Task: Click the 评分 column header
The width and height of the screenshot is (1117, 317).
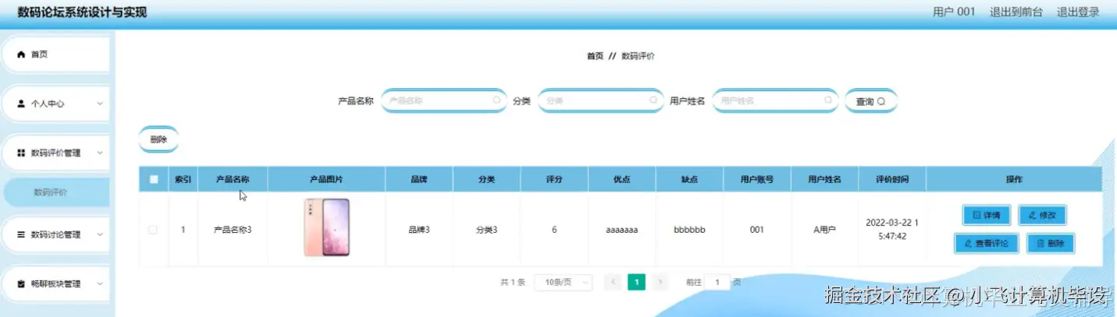Action: pos(554,179)
